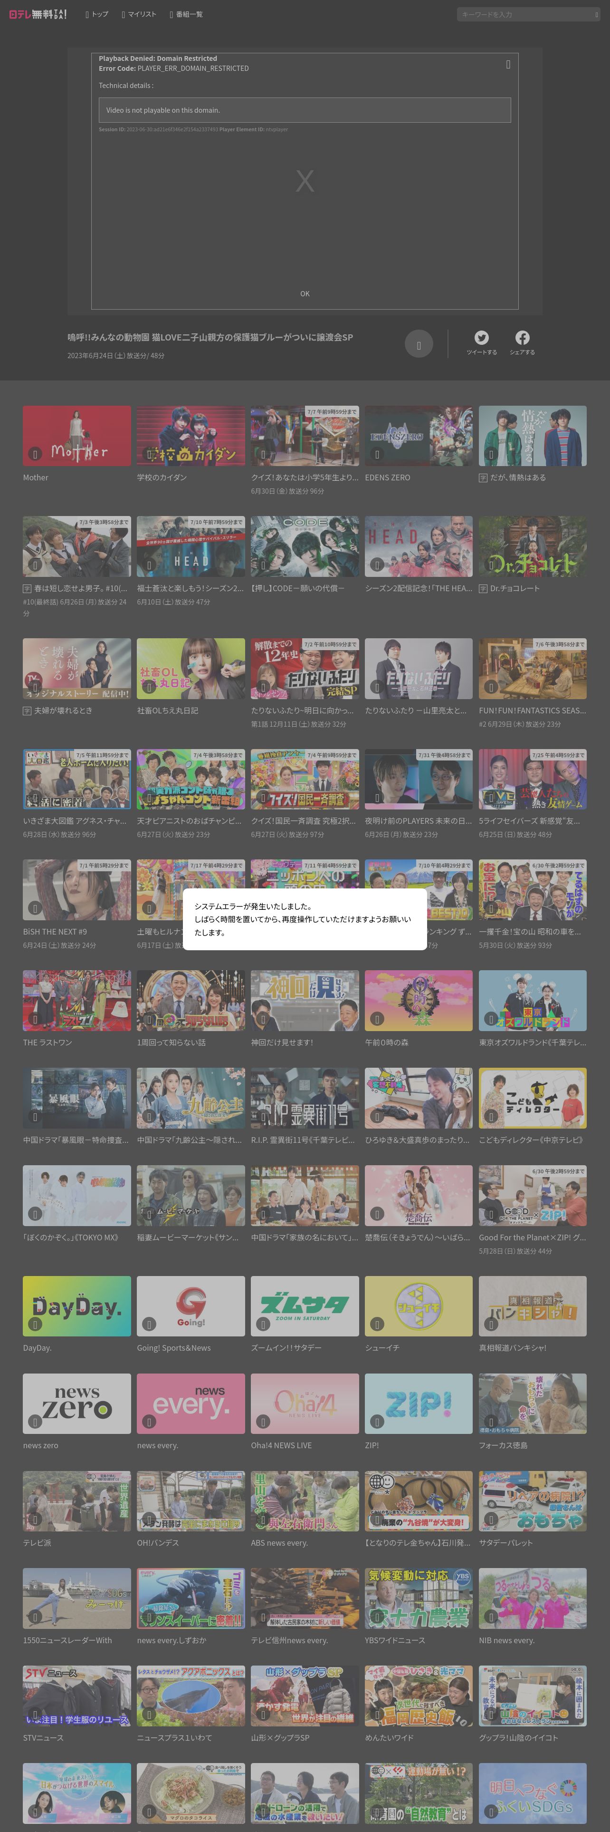Image resolution: width=610 pixels, height=1832 pixels.
Task: Close the Playback Denied error dialog
Action: pyautogui.click(x=508, y=64)
